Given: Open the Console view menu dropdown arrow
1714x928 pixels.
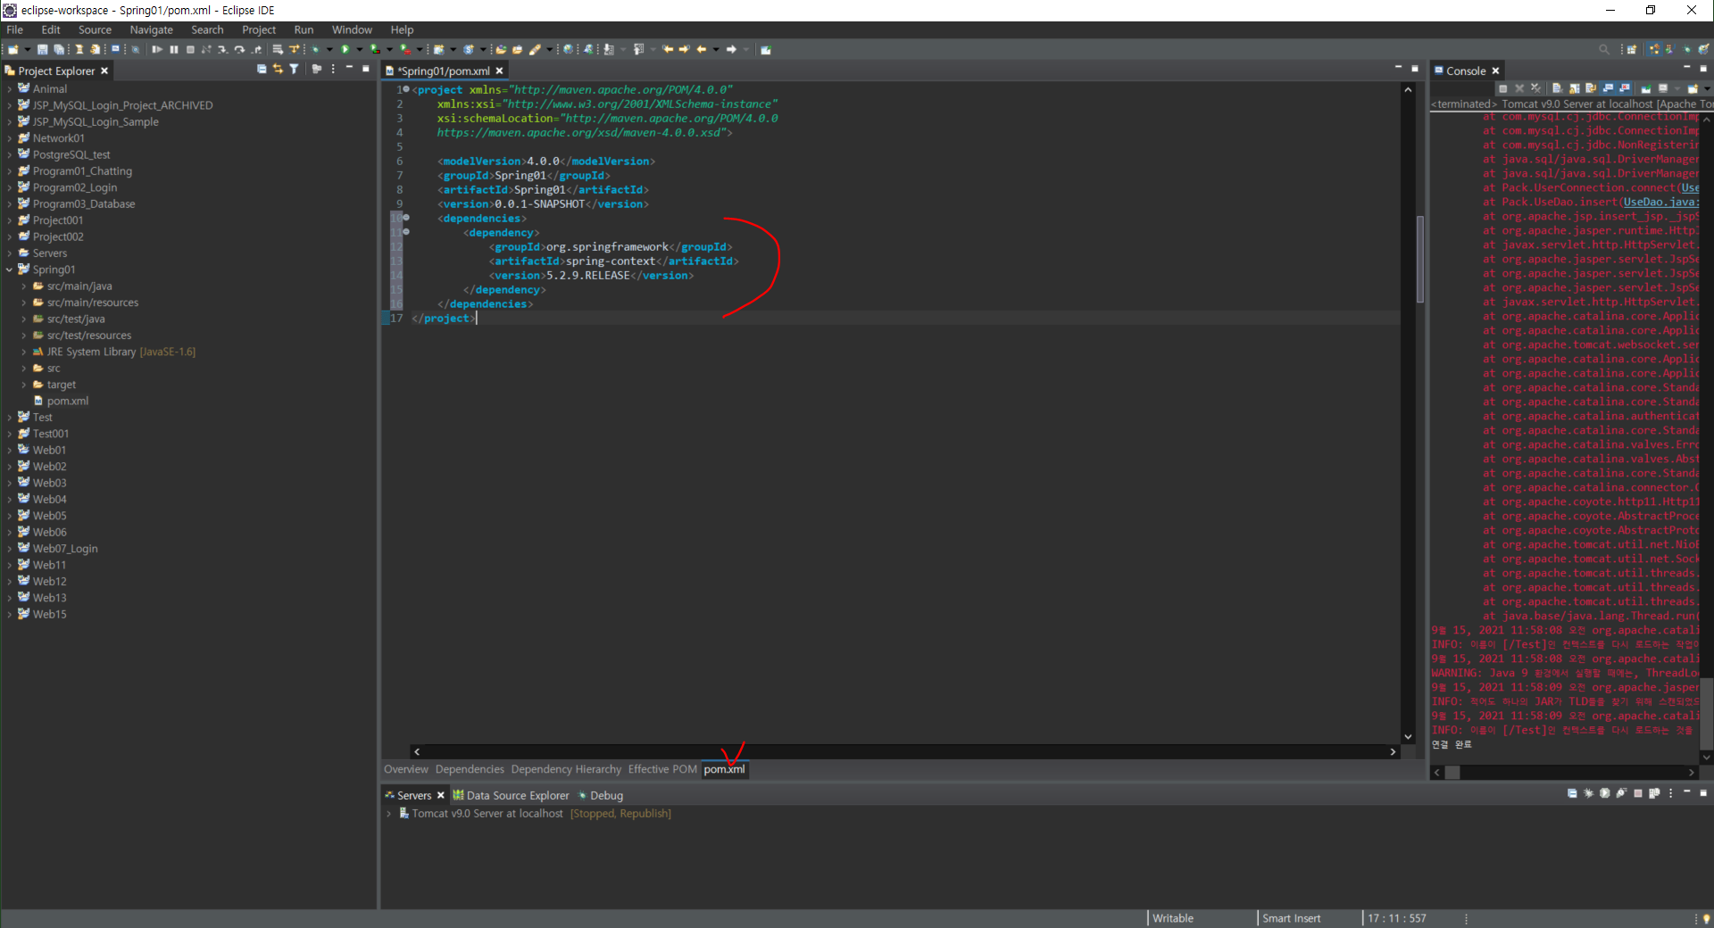Looking at the screenshot, I should (x=1707, y=88).
